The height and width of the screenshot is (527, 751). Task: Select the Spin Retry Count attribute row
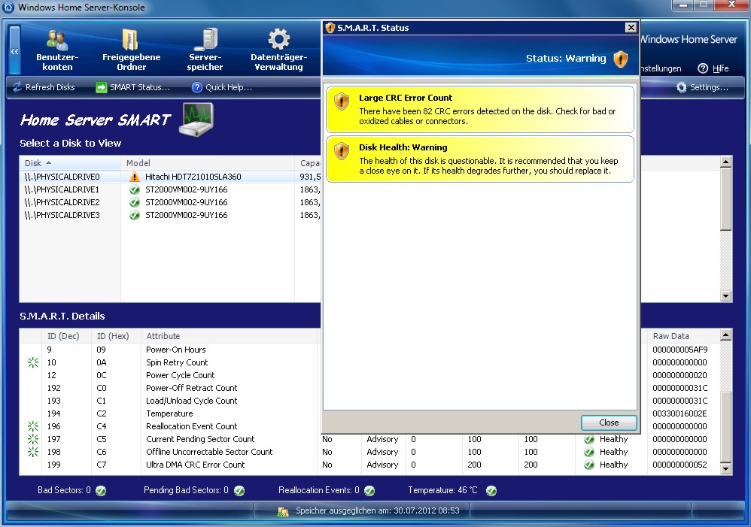tap(177, 363)
